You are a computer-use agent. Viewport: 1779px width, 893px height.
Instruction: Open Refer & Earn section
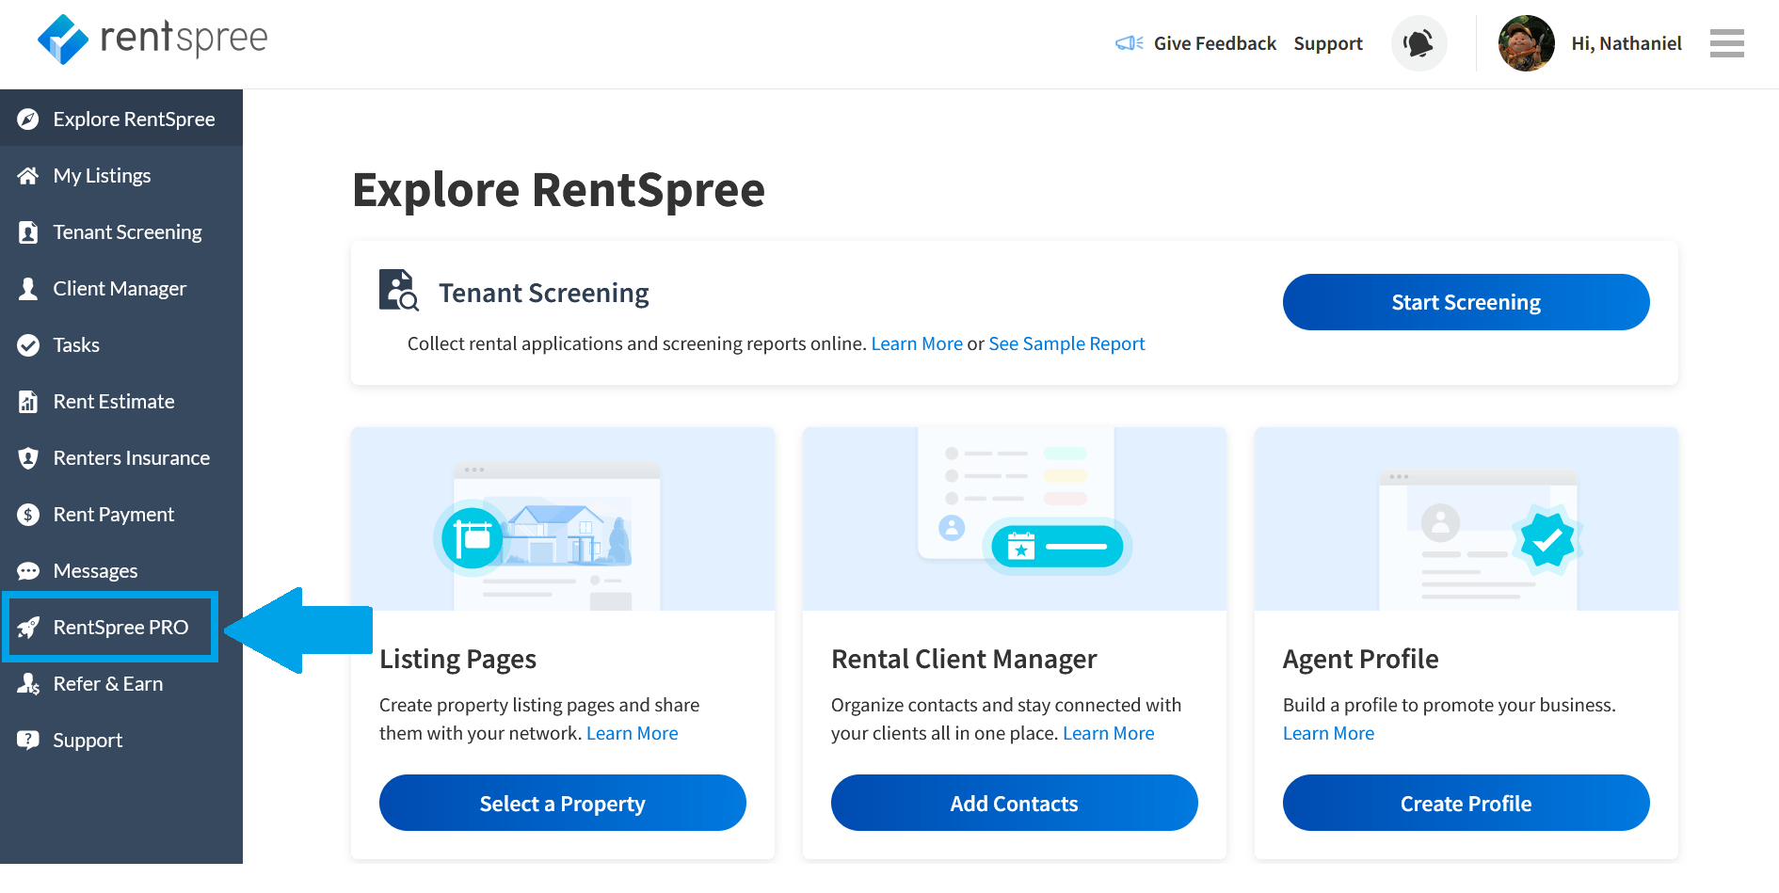[x=107, y=683]
